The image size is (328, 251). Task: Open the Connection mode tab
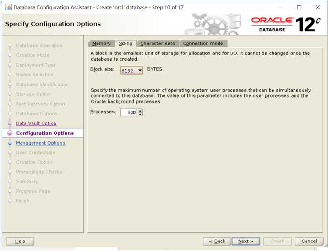point(203,43)
